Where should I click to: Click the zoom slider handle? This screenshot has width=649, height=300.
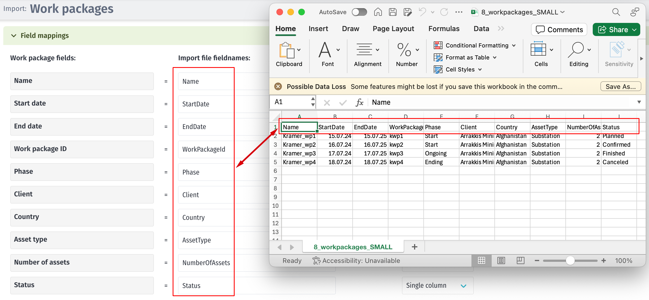(570, 261)
